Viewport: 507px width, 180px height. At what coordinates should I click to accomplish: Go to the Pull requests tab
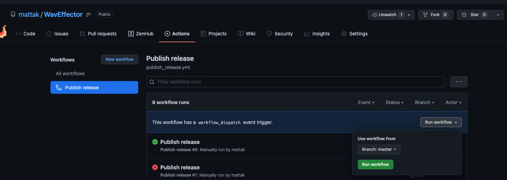click(x=98, y=34)
